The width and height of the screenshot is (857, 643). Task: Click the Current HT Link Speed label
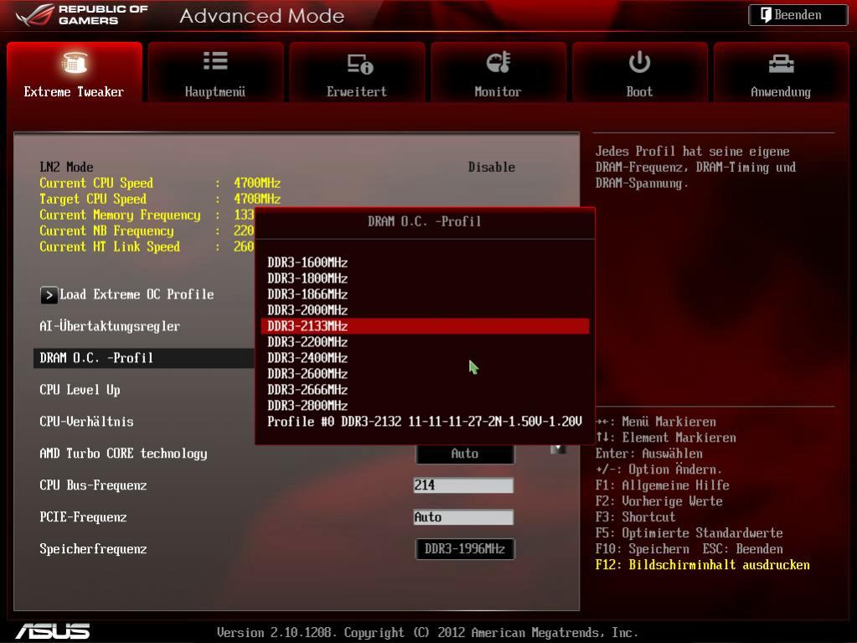pos(109,247)
